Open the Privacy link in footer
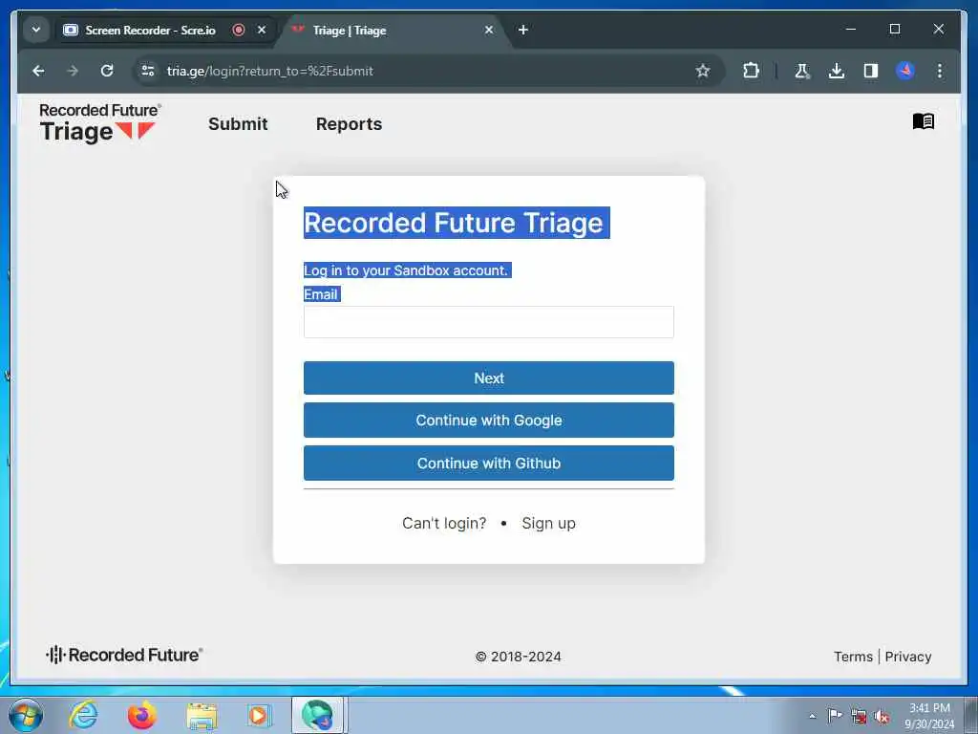This screenshot has width=978, height=734. (x=907, y=657)
